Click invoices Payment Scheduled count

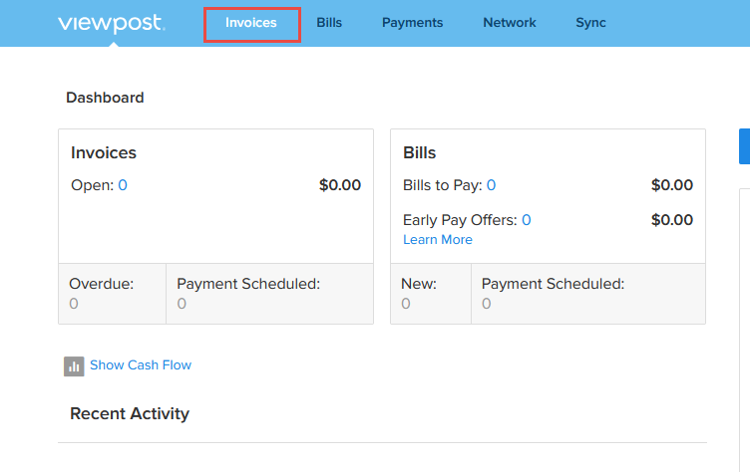coord(182,304)
